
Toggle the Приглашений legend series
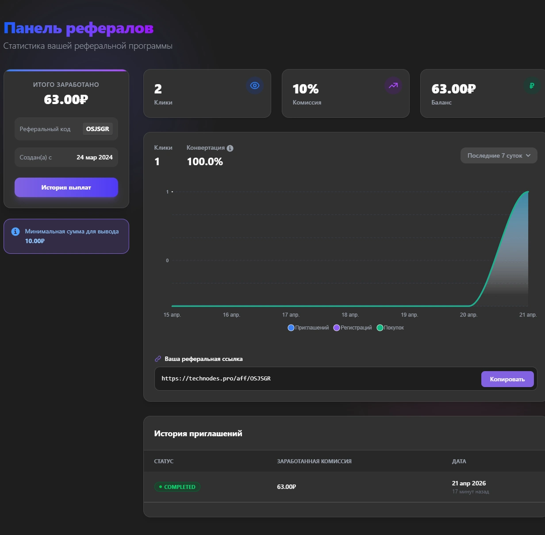tap(308, 328)
